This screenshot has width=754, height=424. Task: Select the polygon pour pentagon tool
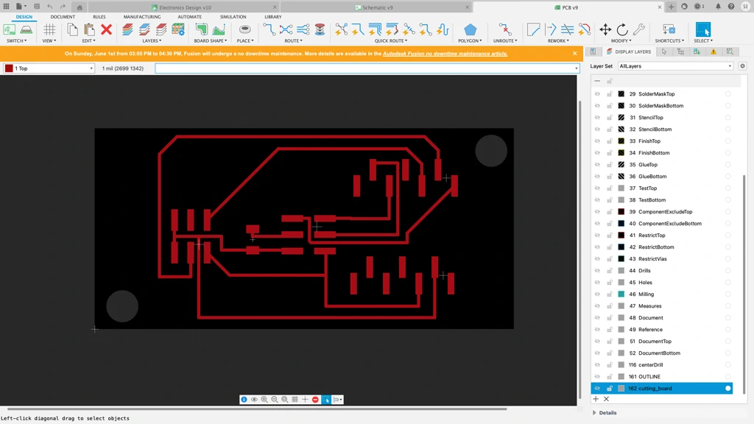click(470, 29)
